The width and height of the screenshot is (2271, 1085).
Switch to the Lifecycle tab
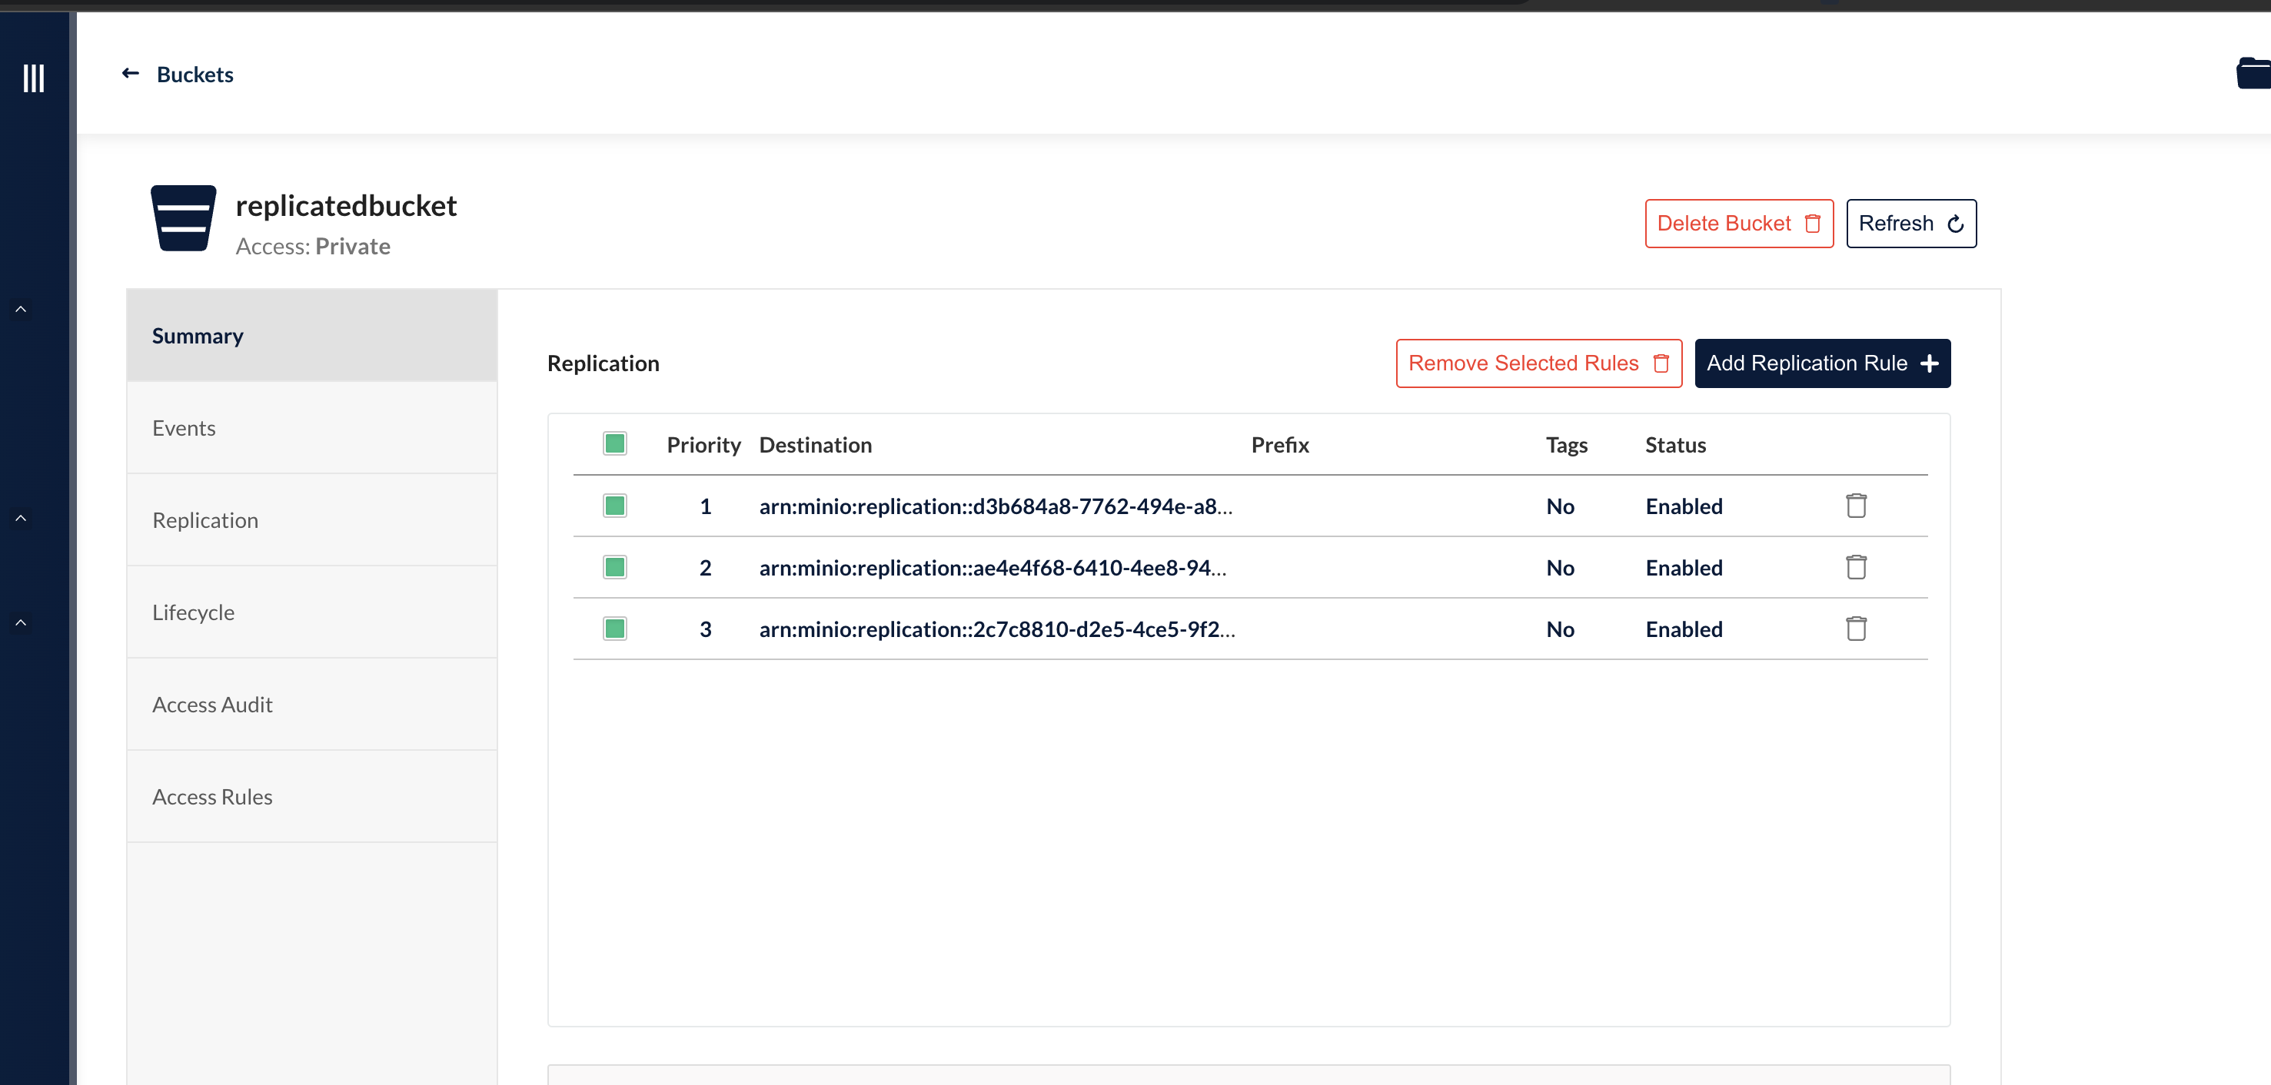193,612
